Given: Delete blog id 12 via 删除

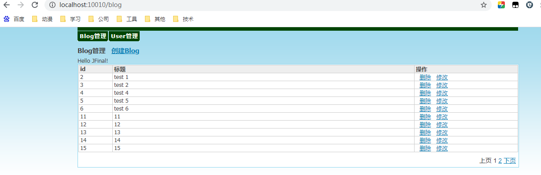Looking at the screenshot, I should coord(425,125).
